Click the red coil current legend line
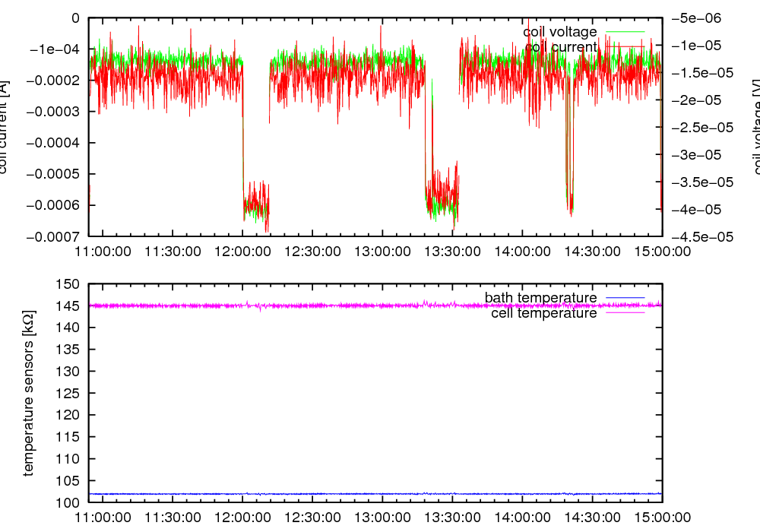This screenshot has width=760, height=532. click(x=624, y=47)
